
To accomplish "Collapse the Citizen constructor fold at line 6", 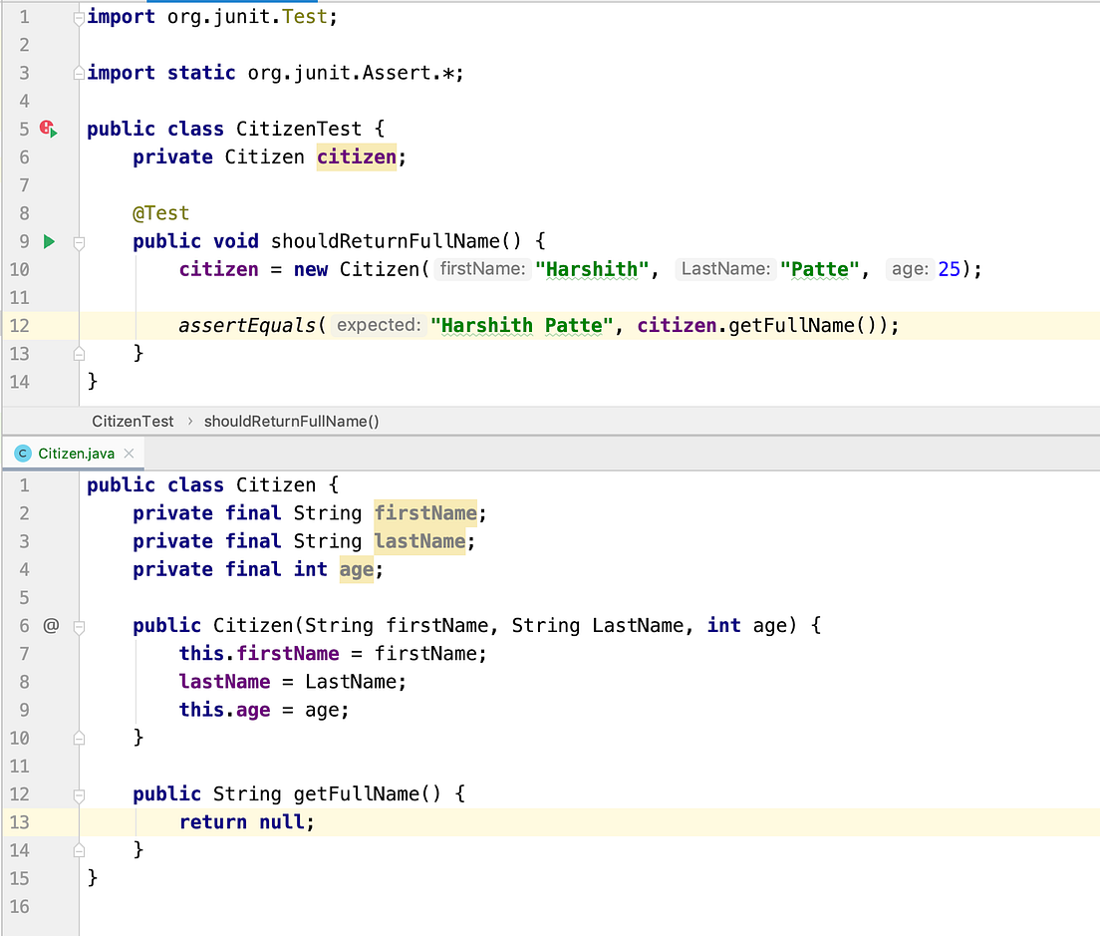I will coord(77,626).
